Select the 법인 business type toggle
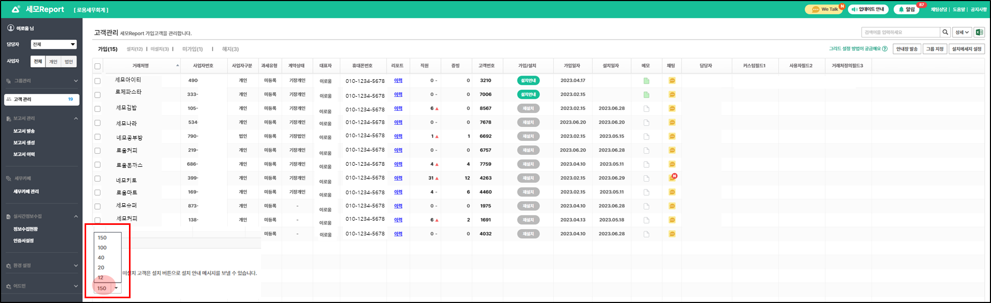Viewport: 991px width, 303px height. click(x=69, y=62)
